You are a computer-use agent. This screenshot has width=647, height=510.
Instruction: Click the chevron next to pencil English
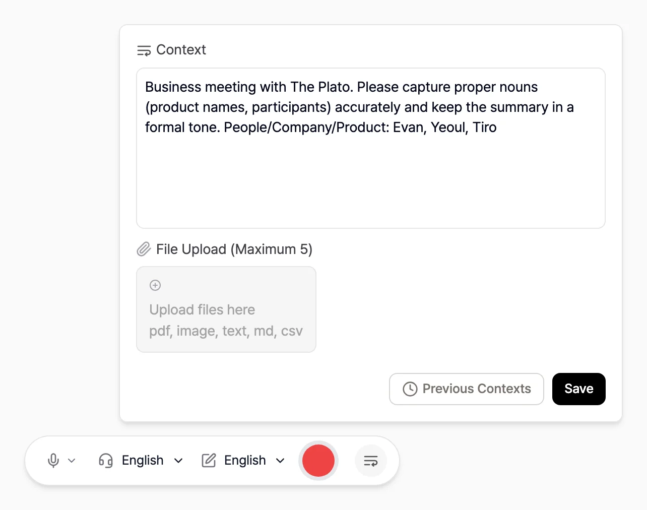click(281, 461)
